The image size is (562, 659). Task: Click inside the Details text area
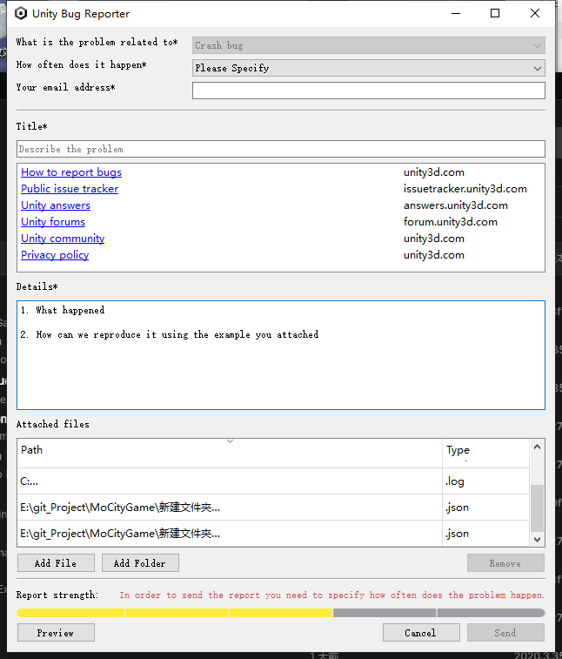[x=281, y=354]
